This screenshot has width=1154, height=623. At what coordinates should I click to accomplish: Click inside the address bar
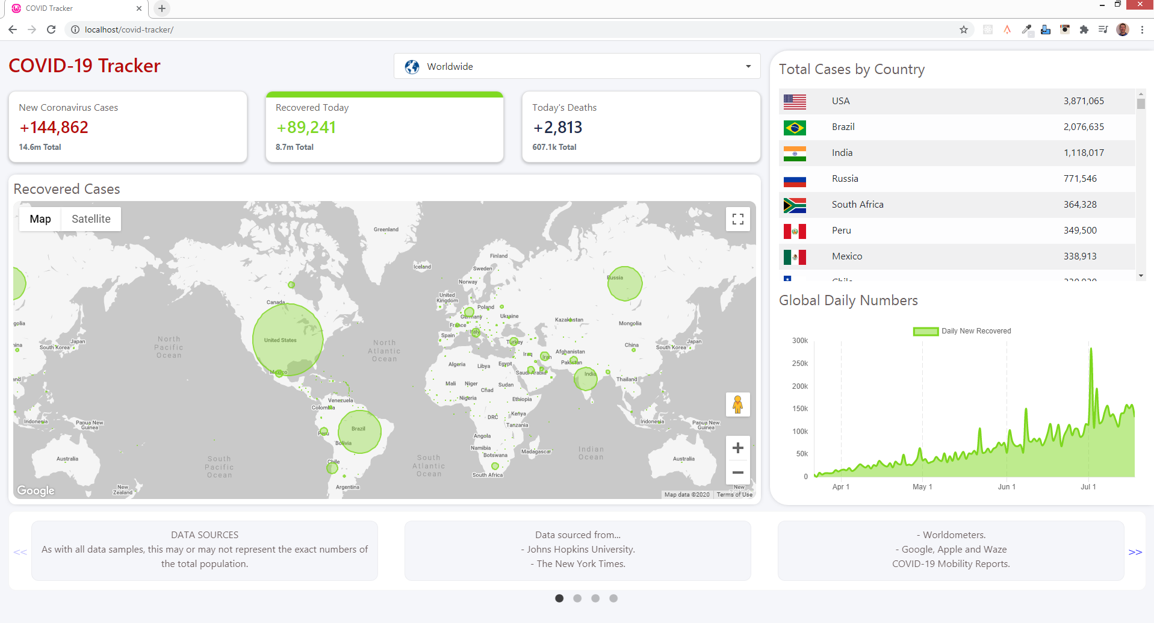(x=241, y=29)
